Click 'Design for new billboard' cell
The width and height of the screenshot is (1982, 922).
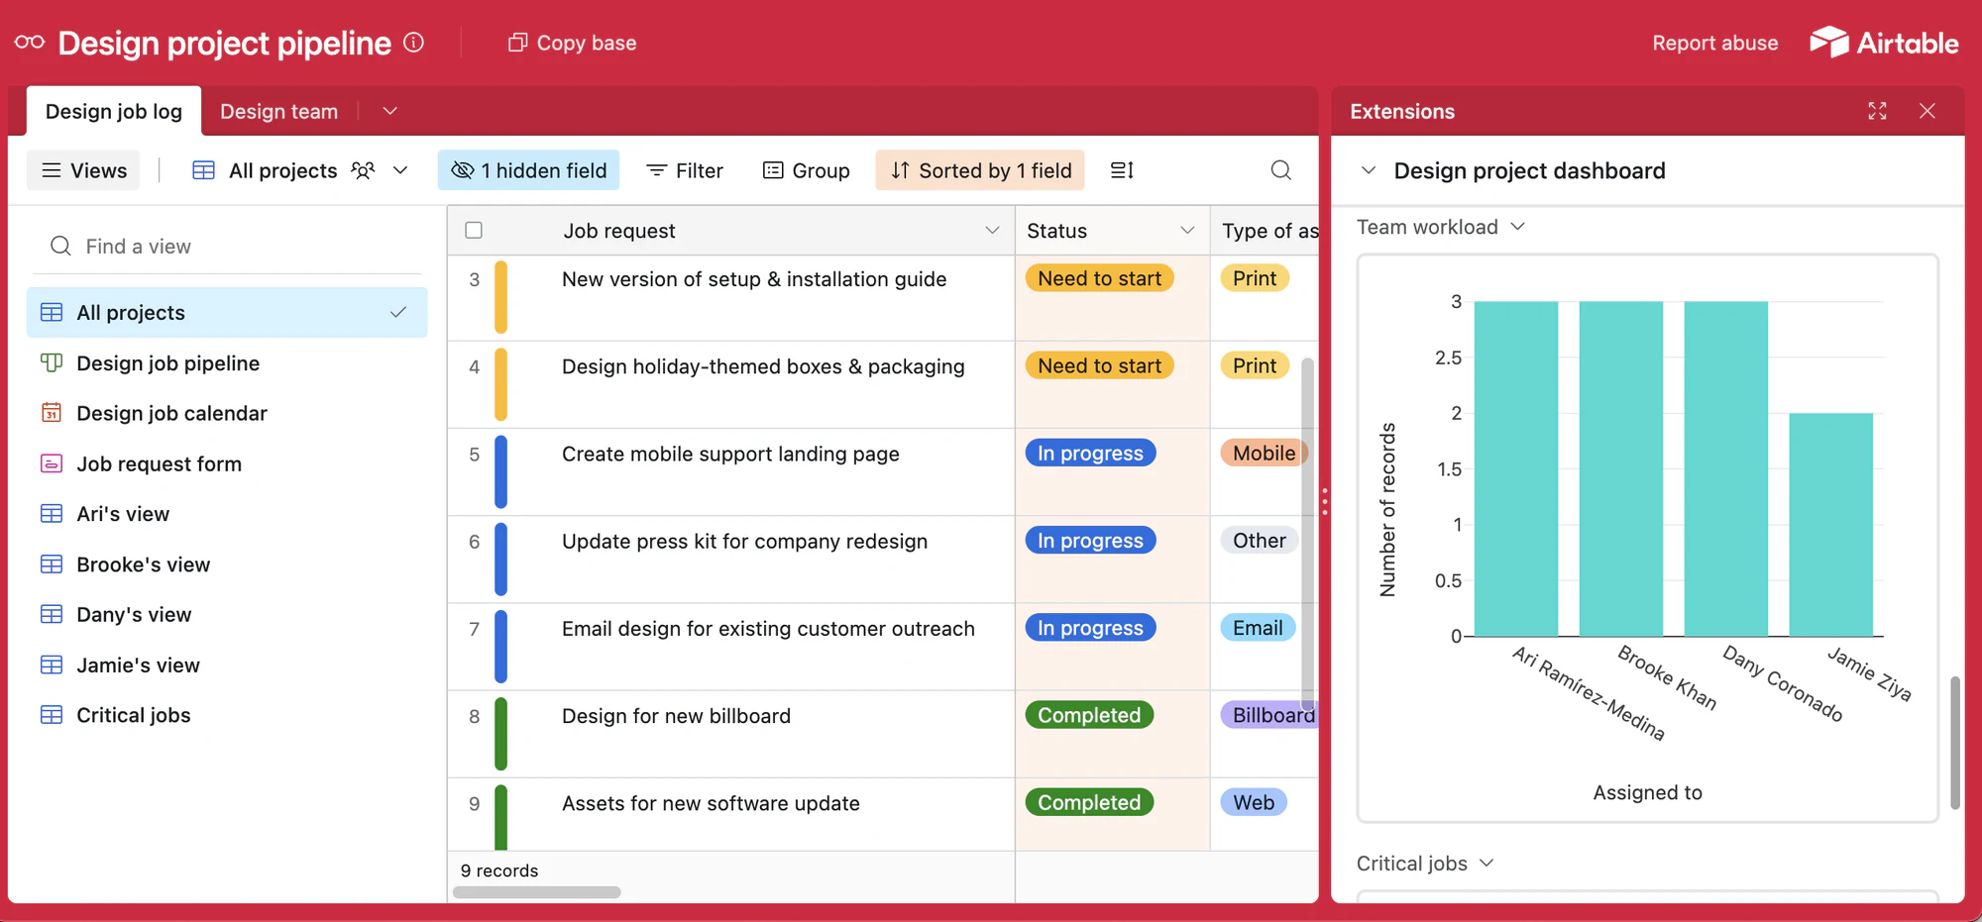coord(731,734)
